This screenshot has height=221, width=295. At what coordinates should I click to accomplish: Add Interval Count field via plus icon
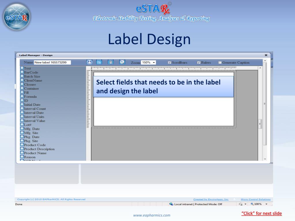click(22, 108)
